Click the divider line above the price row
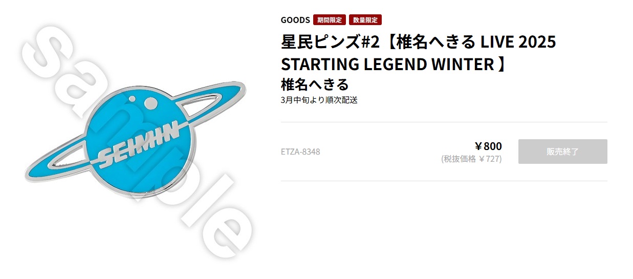Image resolution: width=633 pixels, height=279 pixels. (x=444, y=122)
